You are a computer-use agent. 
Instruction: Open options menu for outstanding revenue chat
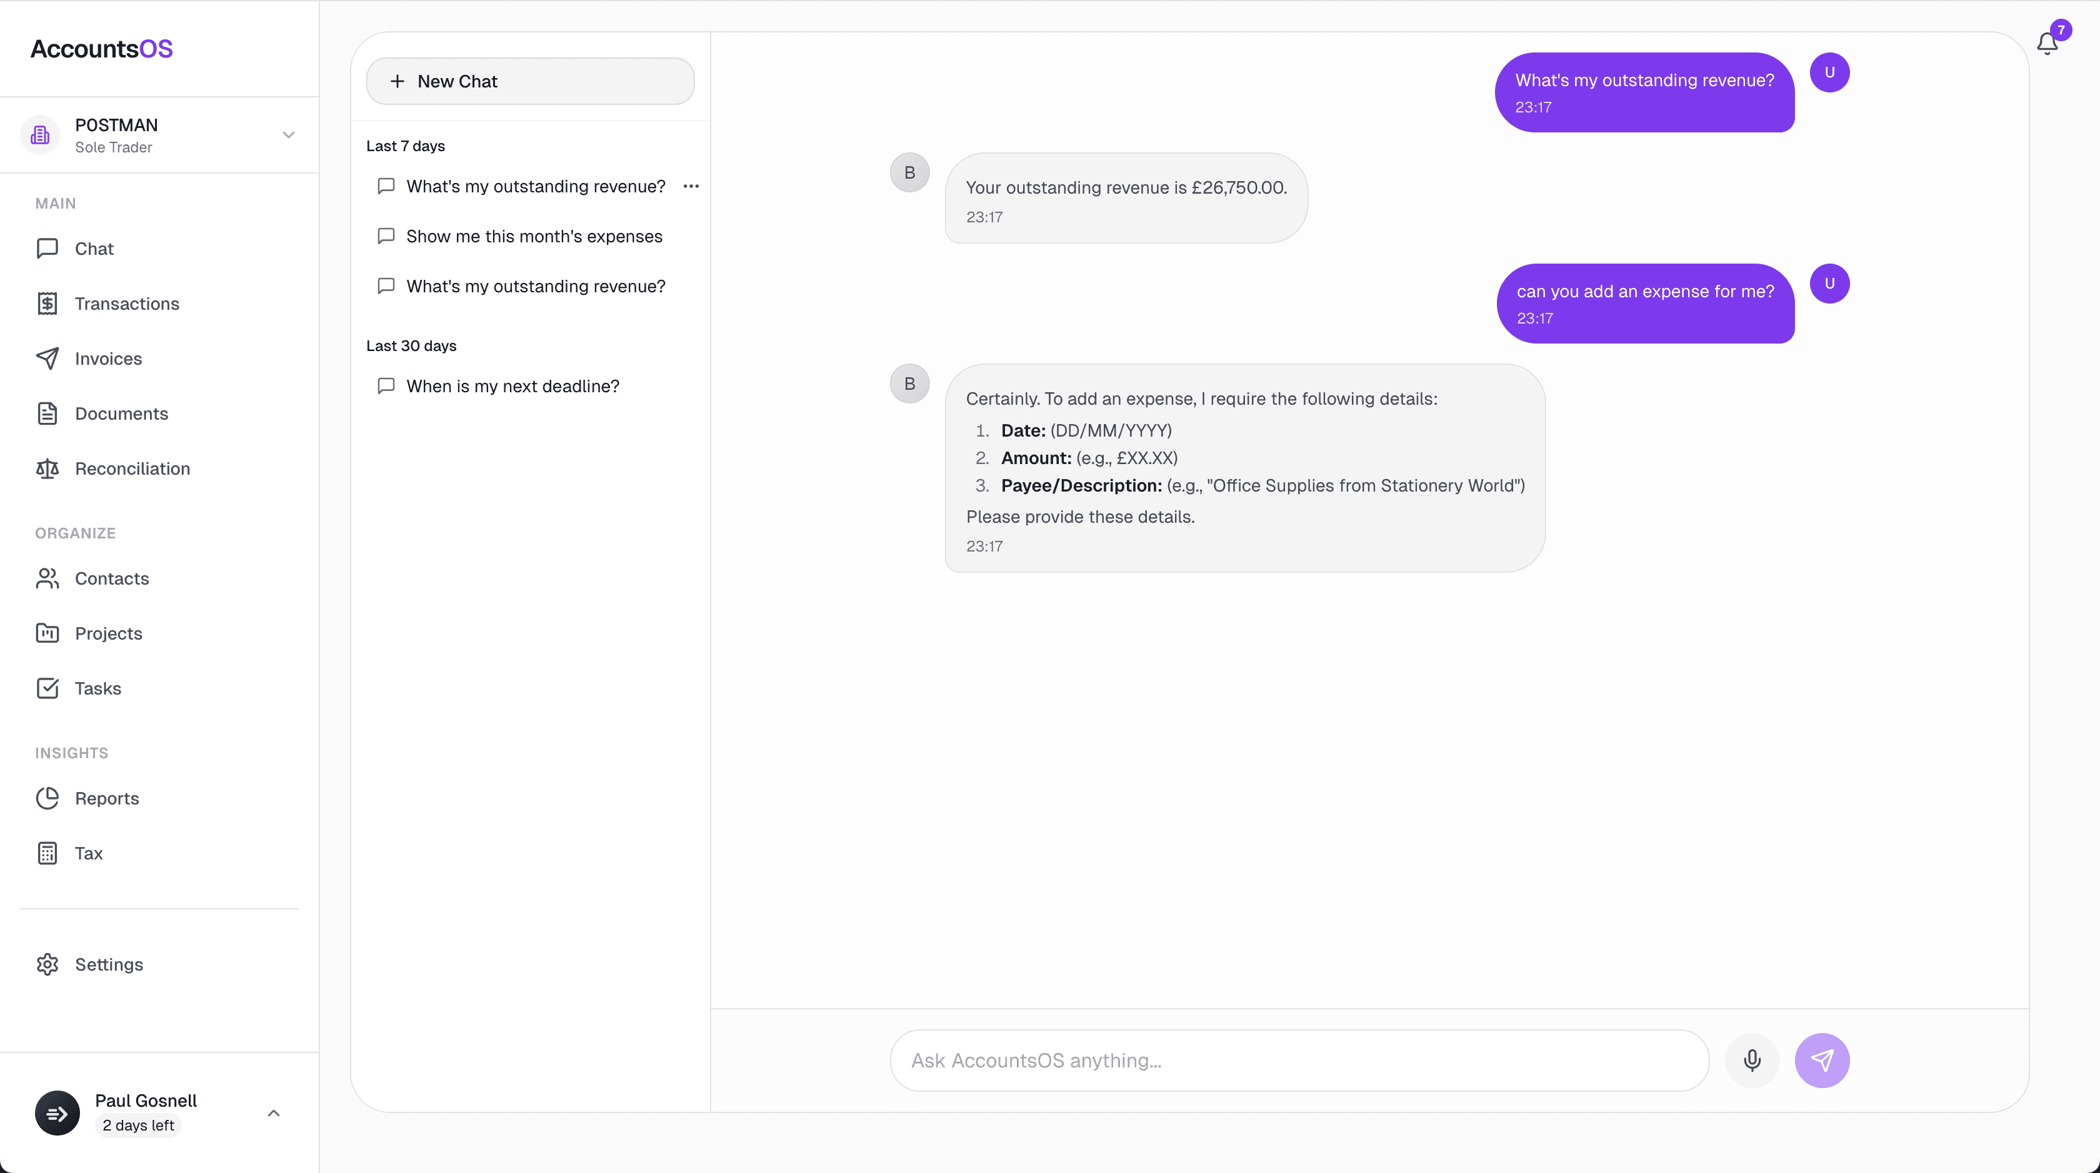[x=691, y=186]
